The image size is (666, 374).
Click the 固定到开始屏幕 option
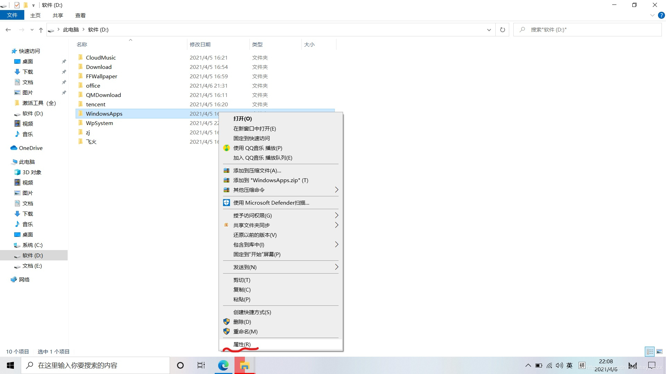257,254
